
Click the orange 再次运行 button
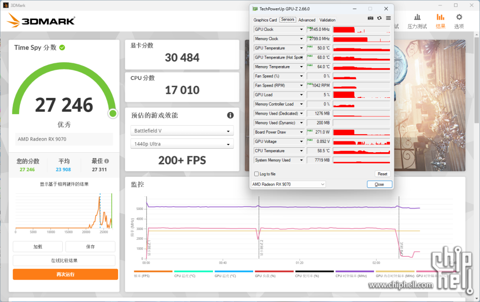tap(65, 274)
